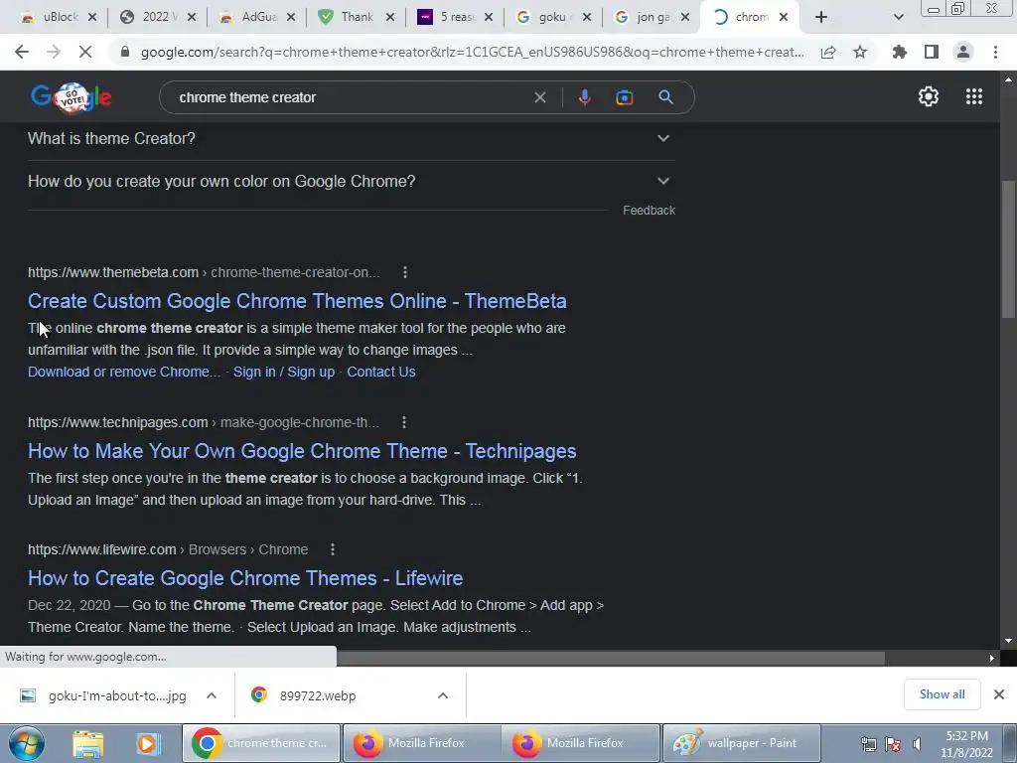Viewport: 1017px width, 763px height.
Task: Open How to Create Google Chrome Themes Lifewire
Action: point(245,578)
